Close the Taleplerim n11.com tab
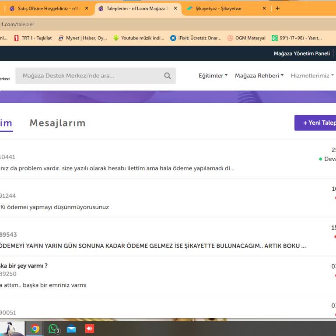336x336 pixels. coord(175,8)
